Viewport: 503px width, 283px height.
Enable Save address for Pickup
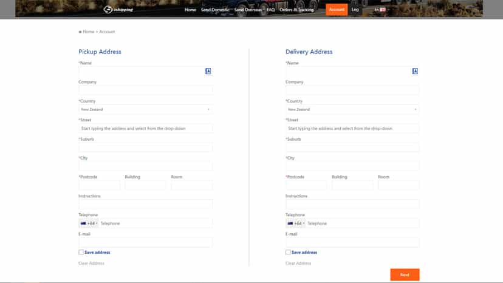click(x=81, y=252)
